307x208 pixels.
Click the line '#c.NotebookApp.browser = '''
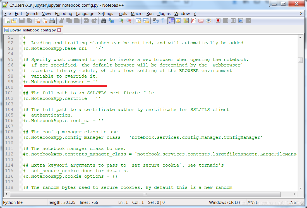pyautogui.click(x=61, y=82)
